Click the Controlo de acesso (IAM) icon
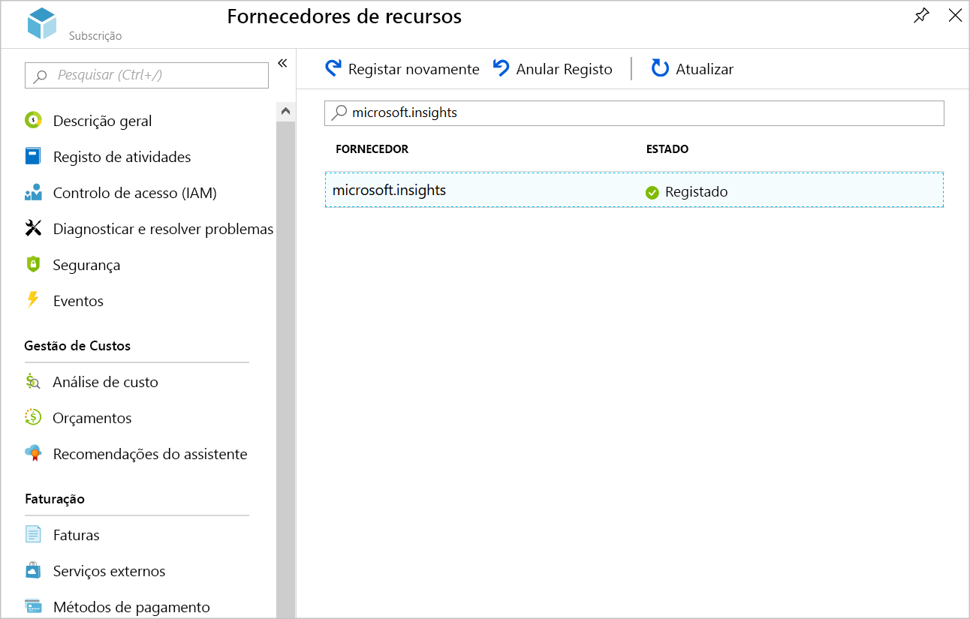The width and height of the screenshot is (970, 619). (x=33, y=193)
